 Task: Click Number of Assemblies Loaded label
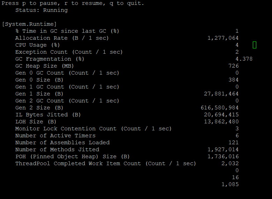(x=63, y=143)
